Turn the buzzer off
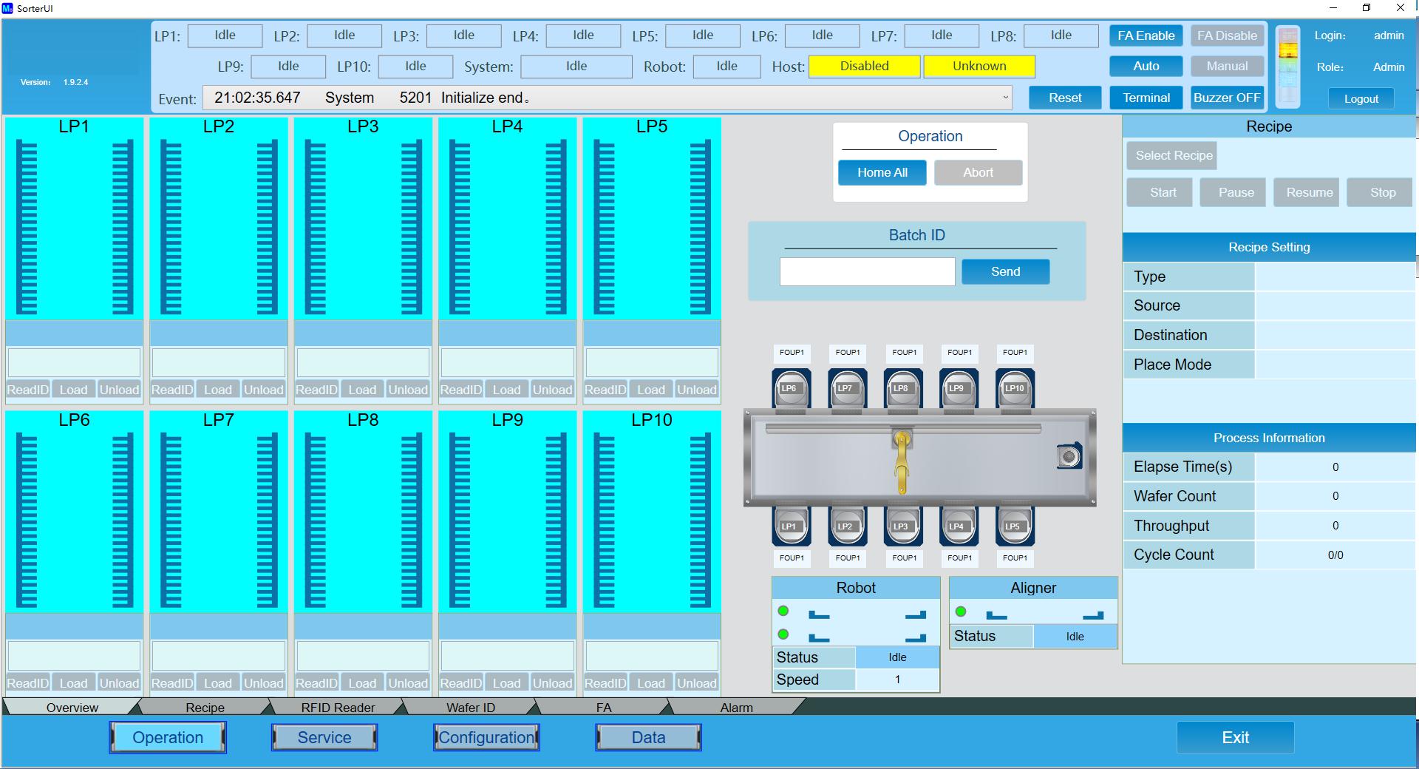Viewport: 1419px width, 769px height. pos(1227,98)
